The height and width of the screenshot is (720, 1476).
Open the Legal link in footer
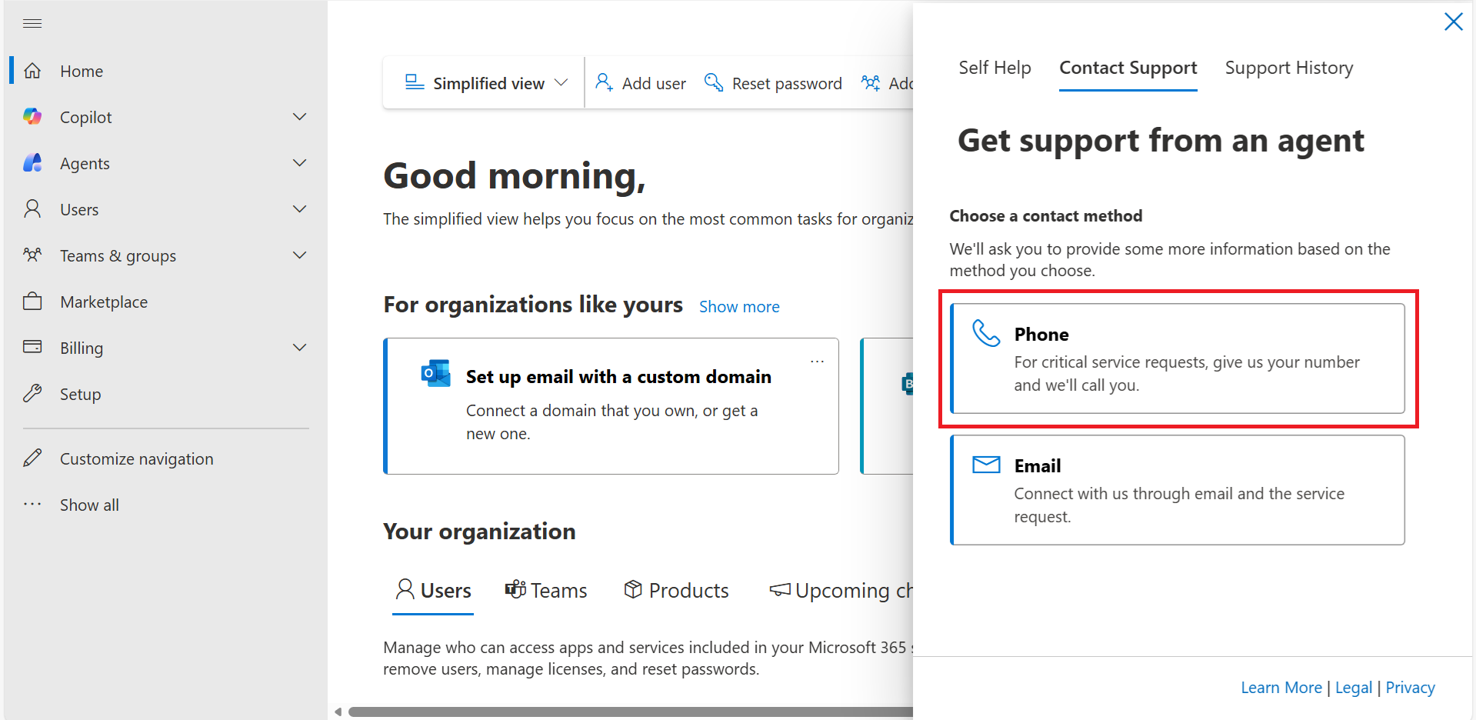click(1354, 688)
